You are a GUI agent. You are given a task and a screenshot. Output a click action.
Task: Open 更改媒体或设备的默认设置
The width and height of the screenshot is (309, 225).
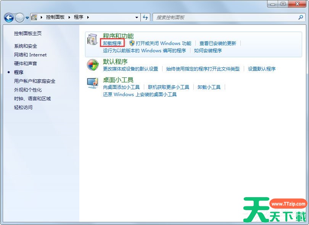point(130,69)
